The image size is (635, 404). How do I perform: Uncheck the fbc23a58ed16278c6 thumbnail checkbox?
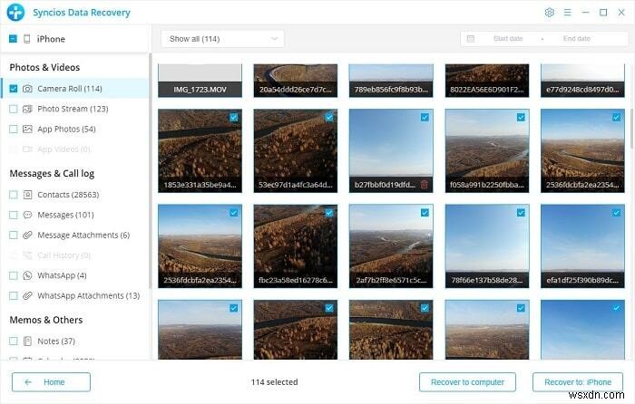[329, 213]
